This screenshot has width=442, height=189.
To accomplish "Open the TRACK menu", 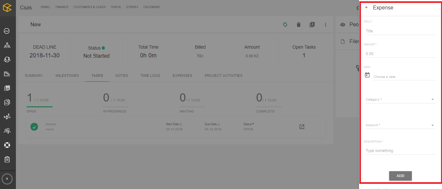I will (116, 7).
